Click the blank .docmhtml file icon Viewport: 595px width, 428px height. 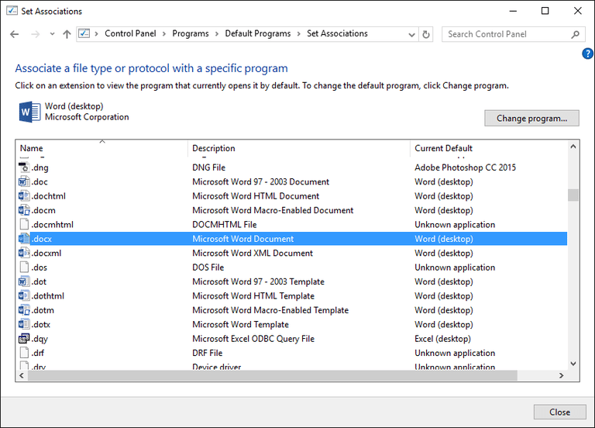pos(24,224)
